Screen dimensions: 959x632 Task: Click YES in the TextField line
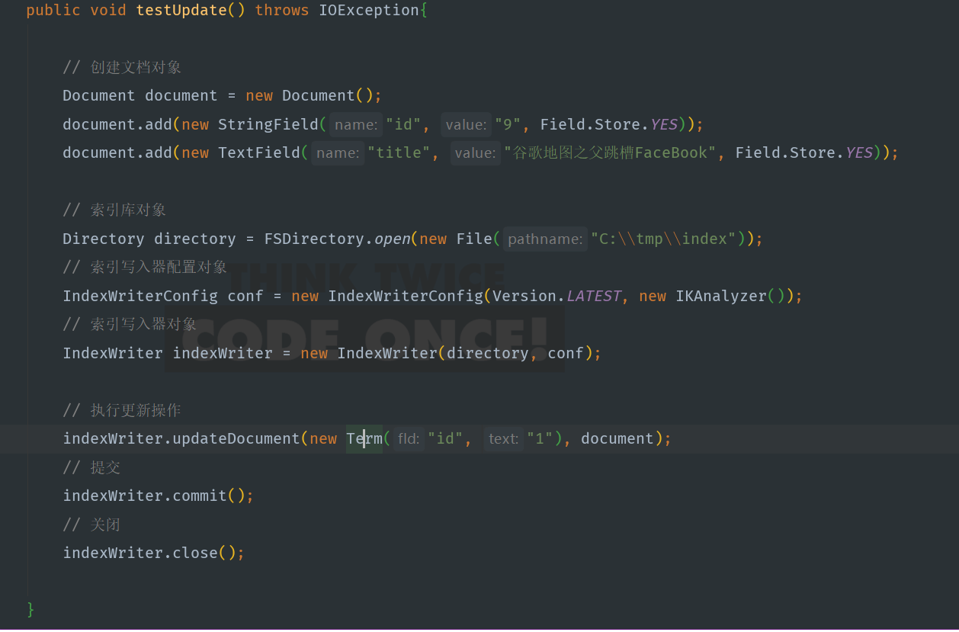coord(859,152)
